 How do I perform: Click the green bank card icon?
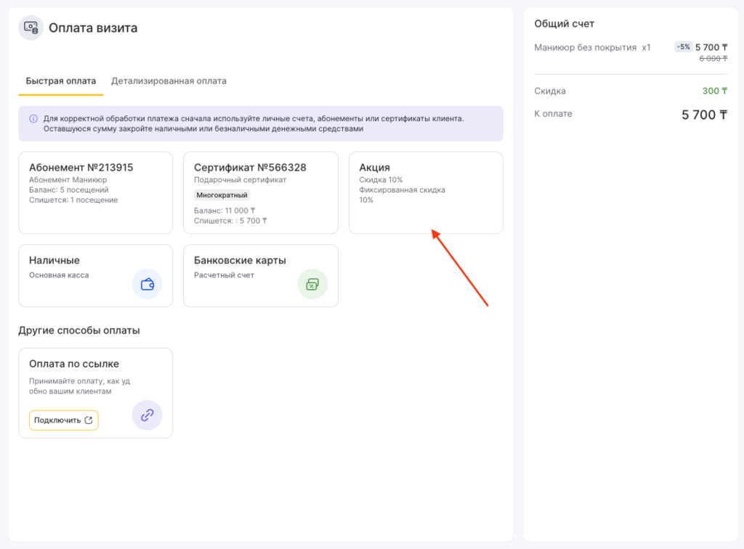tap(312, 284)
